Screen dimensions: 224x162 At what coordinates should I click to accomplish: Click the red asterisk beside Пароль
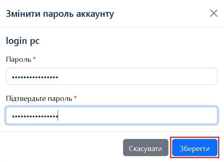click(34, 59)
